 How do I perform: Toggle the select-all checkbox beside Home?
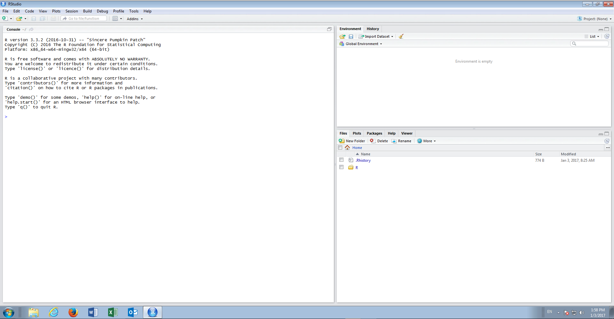click(x=340, y=148)
